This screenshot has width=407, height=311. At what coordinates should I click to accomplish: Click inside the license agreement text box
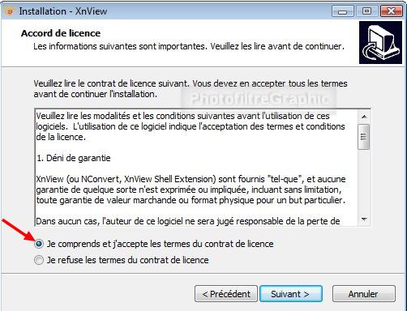coord(197,168)
